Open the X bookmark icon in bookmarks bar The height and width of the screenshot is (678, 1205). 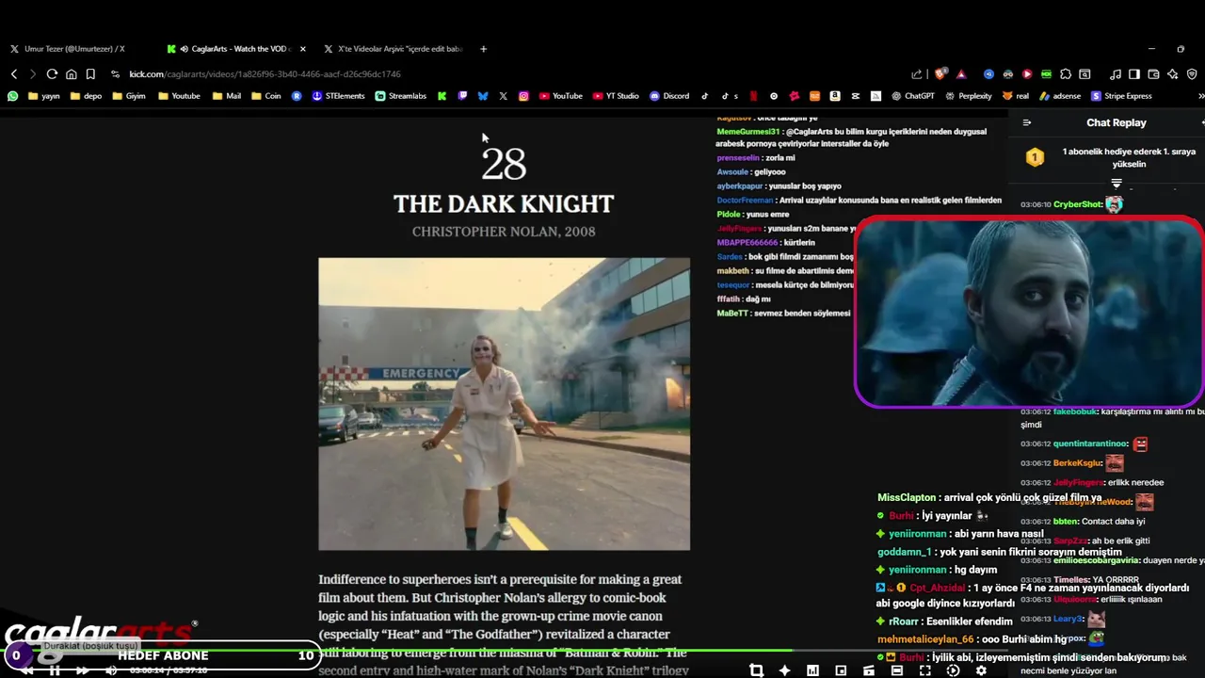tap(504, 96)
